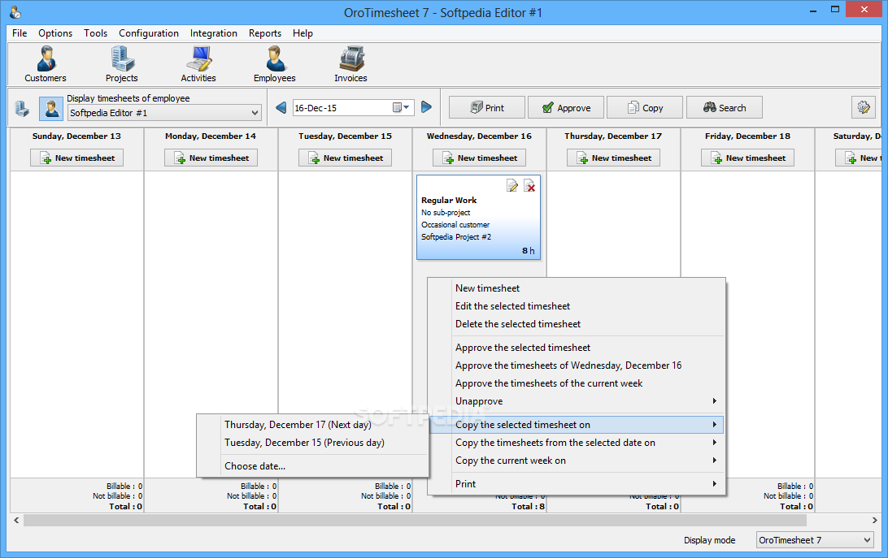Add new timesheet for Friday, December 18
This screenshot has width=888, height=558.
(x=747, y=158)
